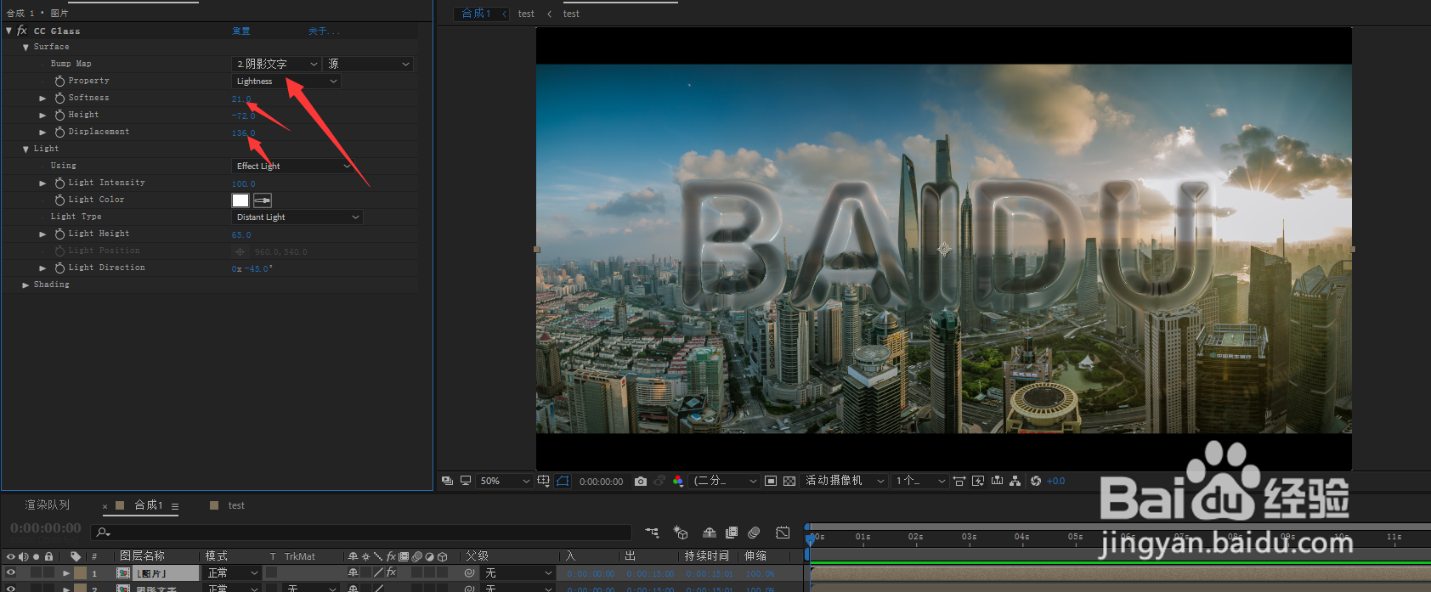The image size is (1431, 592).
Task: Click the 重置 reset link for CC Glass
Action: pyautogui.click(x=241, y=31)
